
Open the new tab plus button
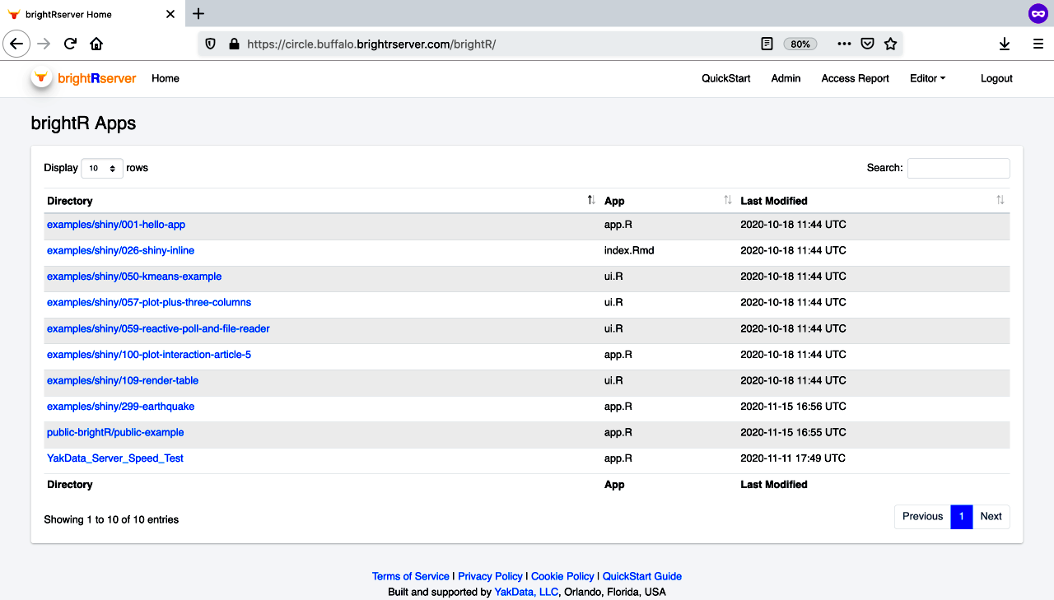198,14
